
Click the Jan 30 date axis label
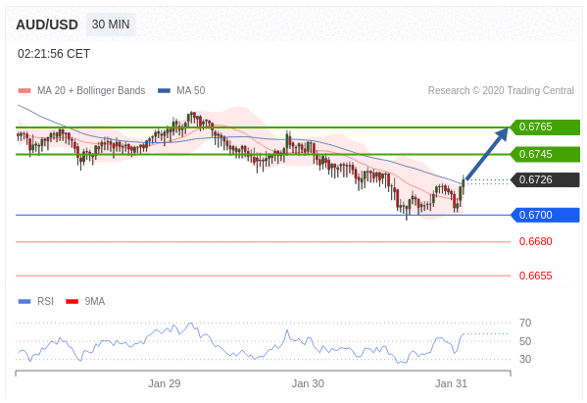pyautogui.click(x=308, y=384)
